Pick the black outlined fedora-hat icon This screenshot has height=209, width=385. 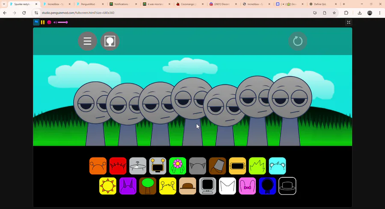(x=287, y=186)
